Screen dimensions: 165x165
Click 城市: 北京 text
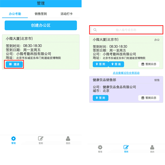101,90
